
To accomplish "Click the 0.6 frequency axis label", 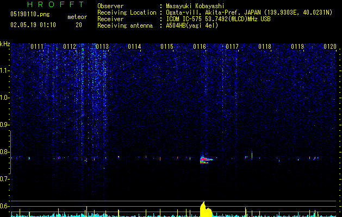I will pos(5,206).
